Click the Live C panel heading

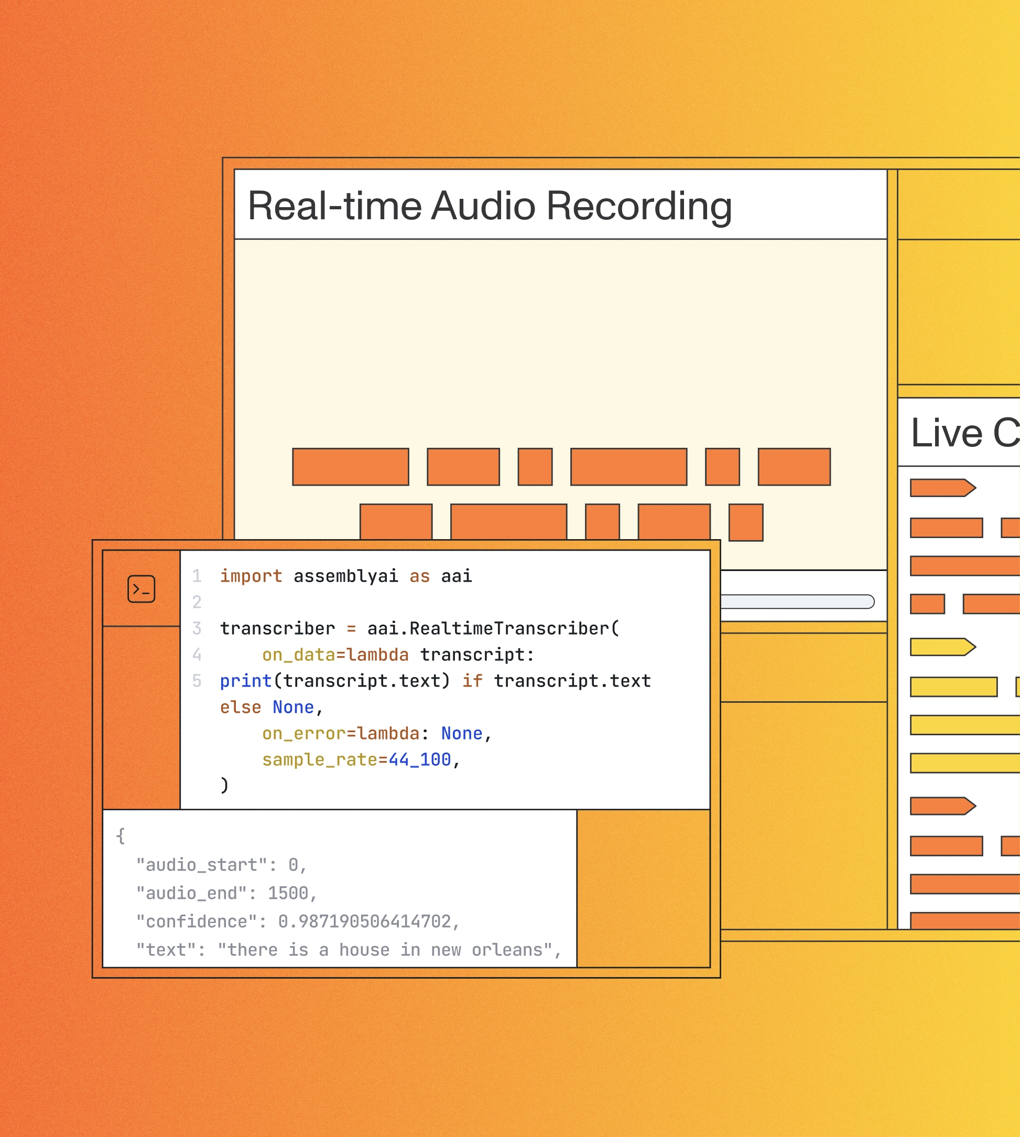click(x=964, y=433)
